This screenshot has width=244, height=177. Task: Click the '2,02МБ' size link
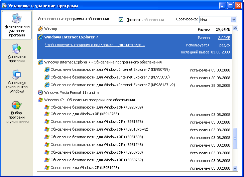(x=224, y=38)
